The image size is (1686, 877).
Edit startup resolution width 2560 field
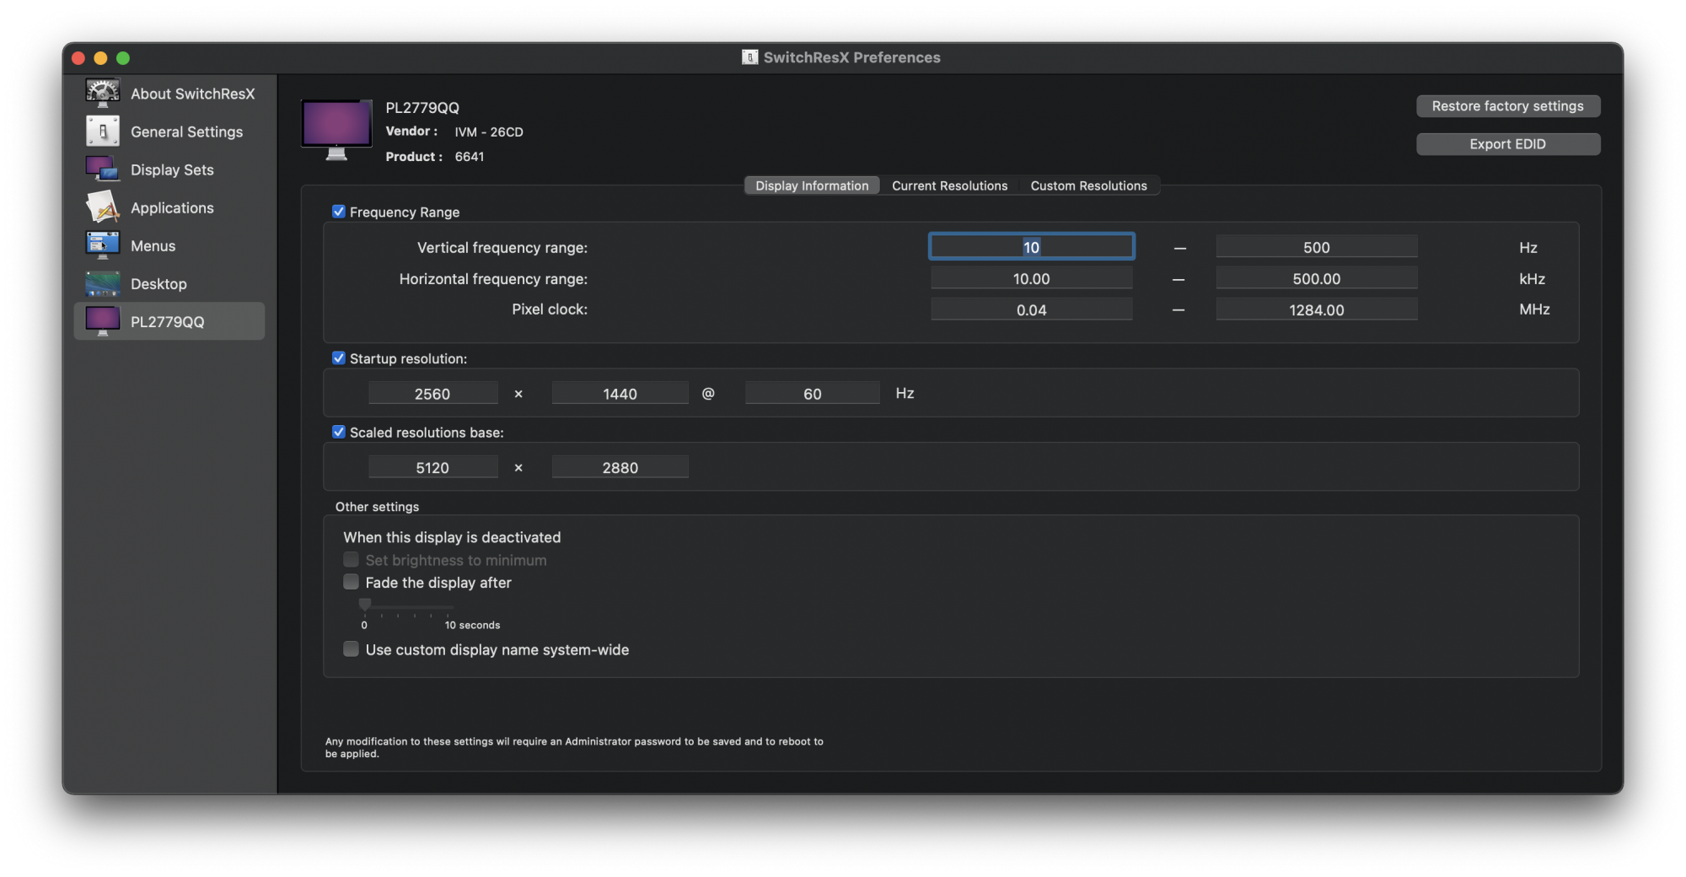coord(432,394)
